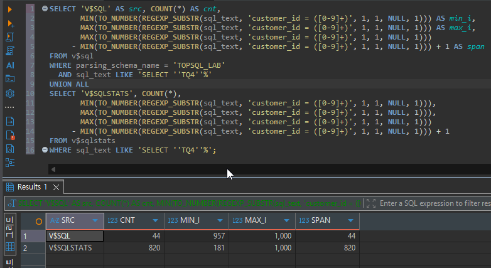Close the Results 1 tab

point(56,187)
